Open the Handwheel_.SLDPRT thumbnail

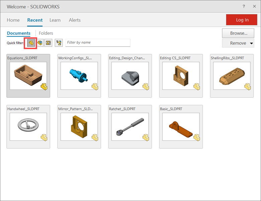click(28, 127)
